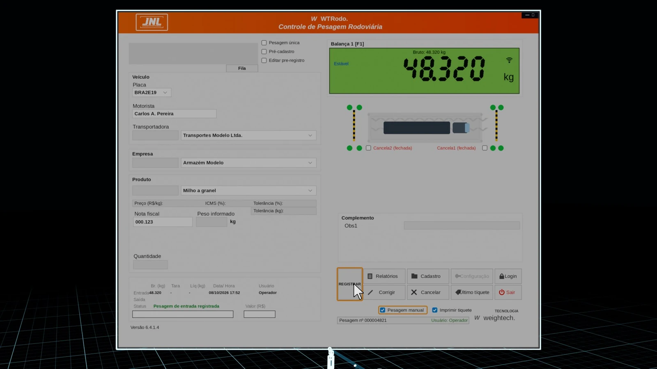The width and height of the screenshot is (657, 369).
Task: Click the JNL logo in header
Action: pos(152,22)
